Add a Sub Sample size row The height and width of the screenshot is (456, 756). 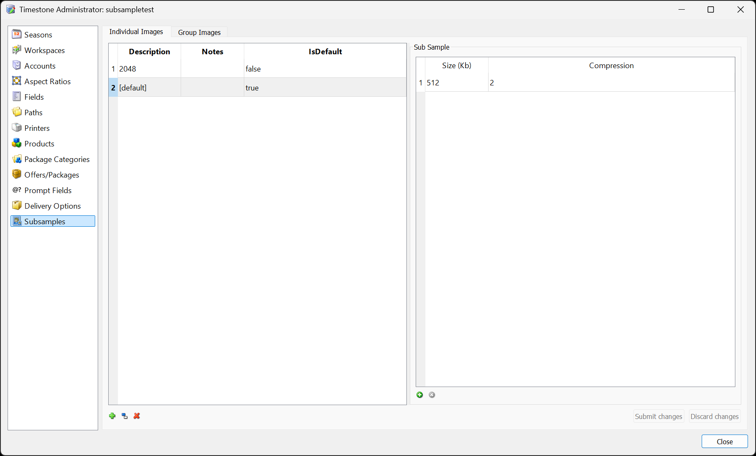(x=420, y=395)
